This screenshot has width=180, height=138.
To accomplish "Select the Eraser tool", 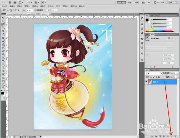I will (3, 51).
